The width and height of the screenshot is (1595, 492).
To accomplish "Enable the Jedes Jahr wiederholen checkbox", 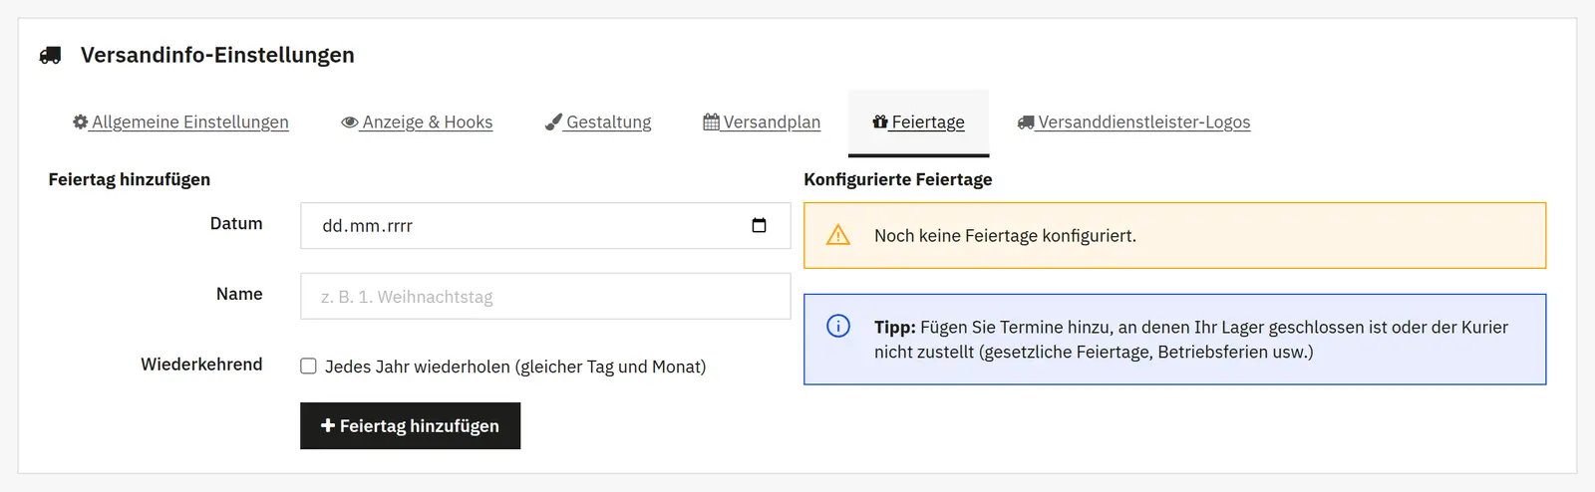I will (x=309, y=367).
